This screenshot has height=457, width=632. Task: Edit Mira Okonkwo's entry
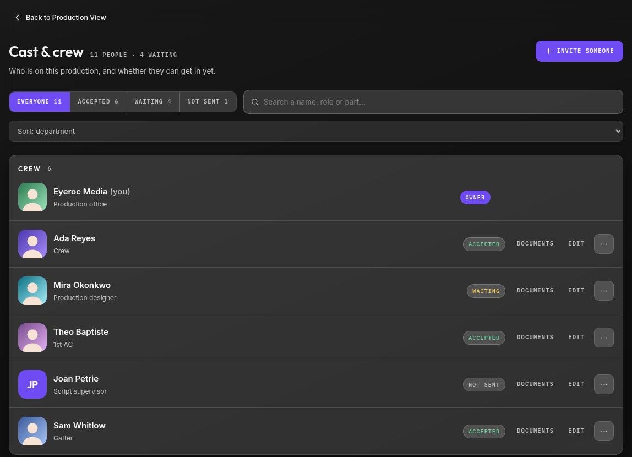coord(576,291)
